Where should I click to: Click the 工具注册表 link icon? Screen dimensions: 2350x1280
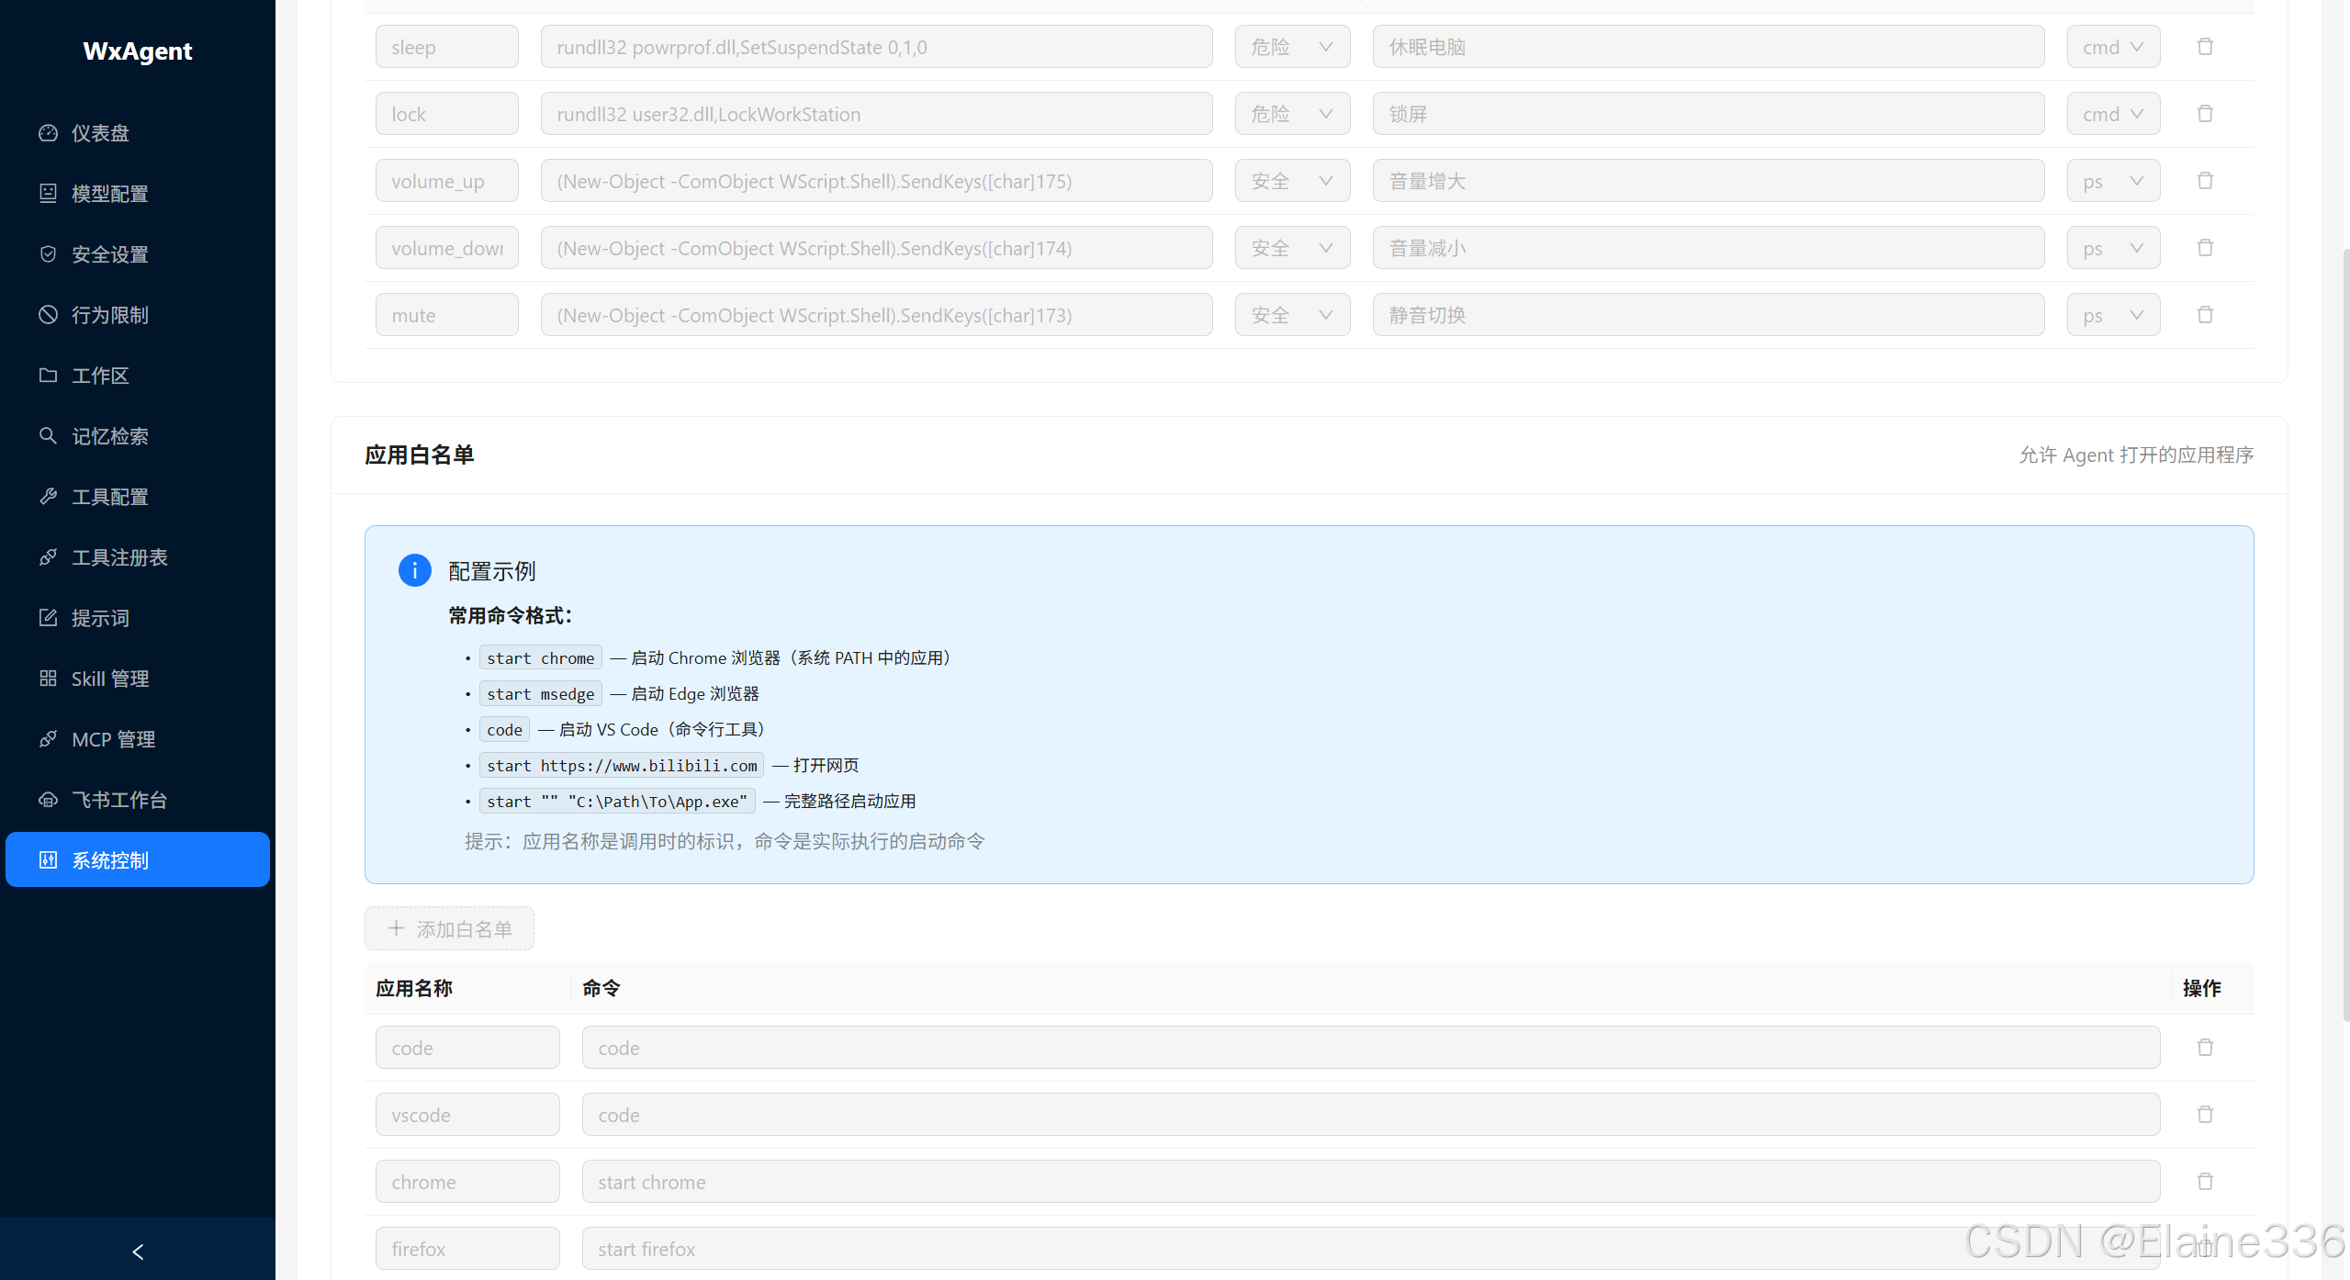[48, 557]
